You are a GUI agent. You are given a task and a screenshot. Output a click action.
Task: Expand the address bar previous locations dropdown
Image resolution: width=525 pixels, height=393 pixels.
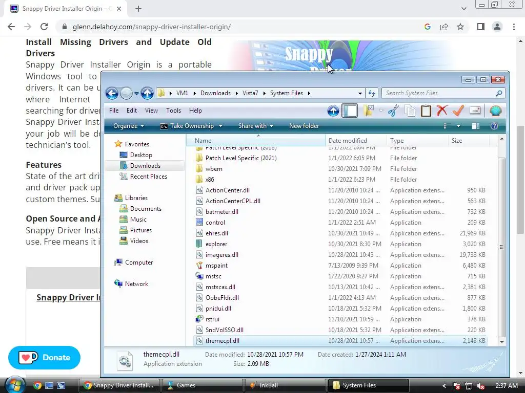tap(360, 93)
